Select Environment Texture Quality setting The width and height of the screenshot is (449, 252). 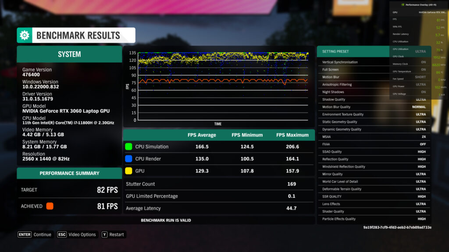(x=374, y=114)
